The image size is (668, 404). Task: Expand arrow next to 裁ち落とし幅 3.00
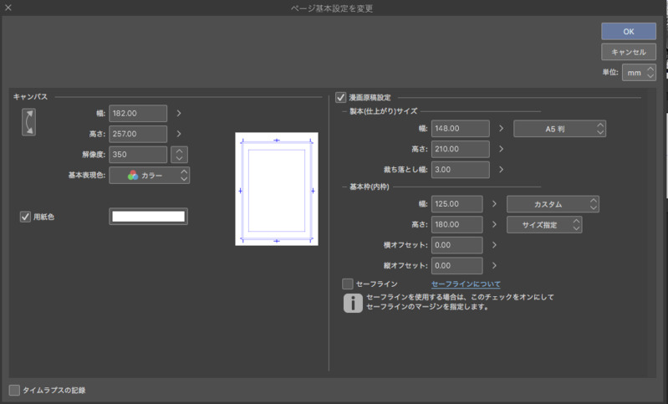point(501,170)
